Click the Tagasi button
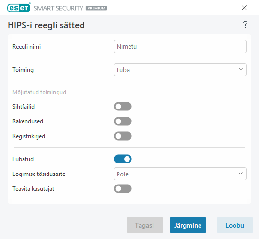Image resolution: width=259 pixels, height=239 pixels. tap(145, 225)
